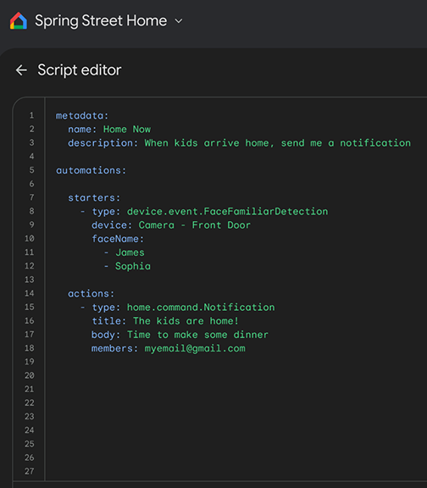Click the back arrow beside Script editor
Viewport: 427px width, 488px height.
(21, 70)
